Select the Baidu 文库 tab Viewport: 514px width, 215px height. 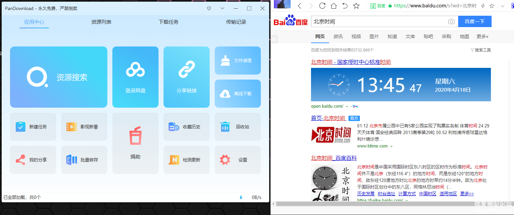410,36
